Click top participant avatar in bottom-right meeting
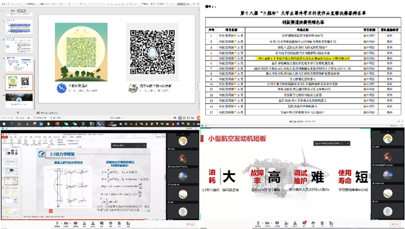 coord(388,139)
